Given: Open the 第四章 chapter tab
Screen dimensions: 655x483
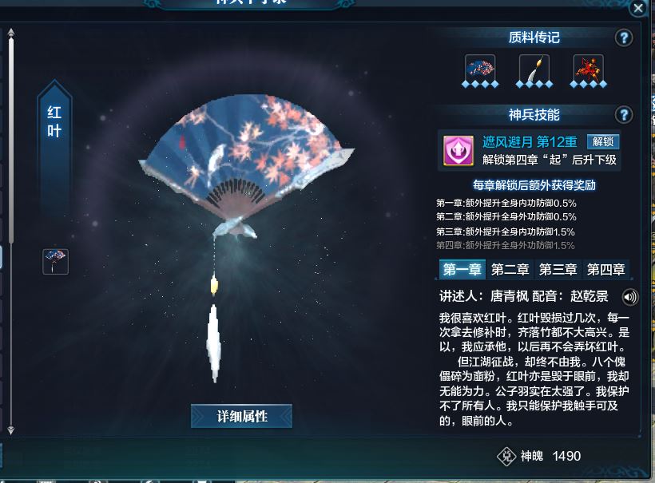Looking at the screenshot, I should pyautogui.click(x=606, y=269).
